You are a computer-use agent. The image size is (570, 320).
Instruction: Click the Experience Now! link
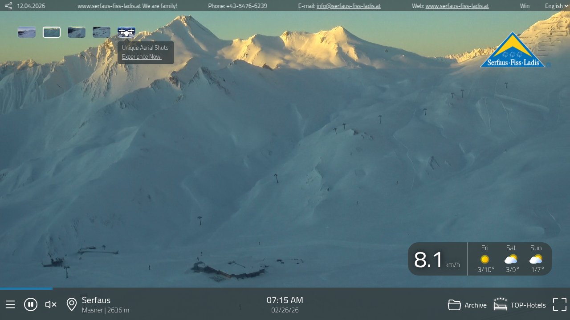142,56
